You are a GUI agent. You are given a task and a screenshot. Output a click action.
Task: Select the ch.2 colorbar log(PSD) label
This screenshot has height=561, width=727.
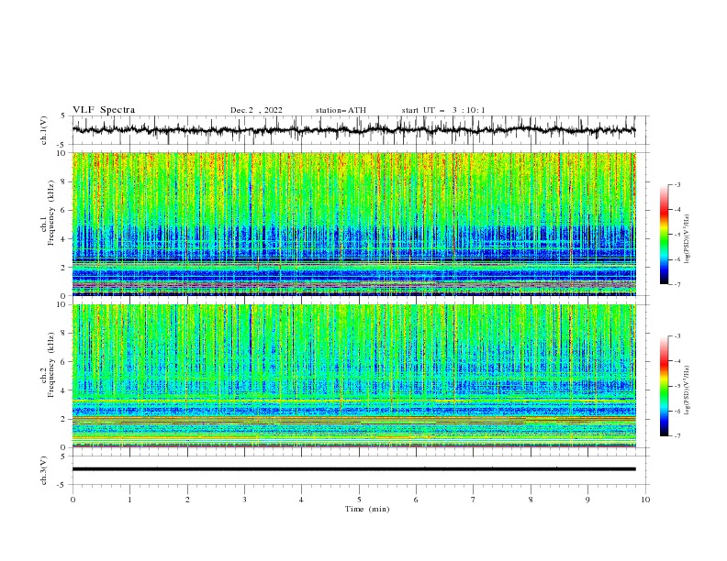687,390
